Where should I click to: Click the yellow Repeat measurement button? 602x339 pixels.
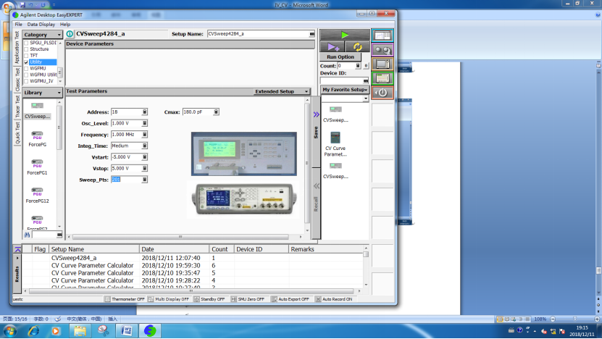click(x=357, y=47)
